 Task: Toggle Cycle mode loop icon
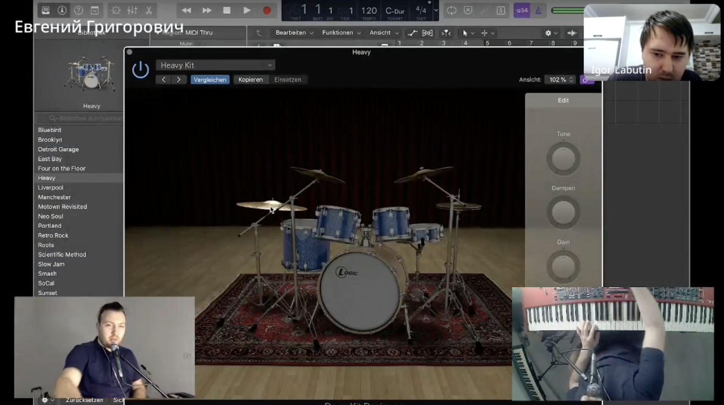pyautogui.click(x=451, y=10)
